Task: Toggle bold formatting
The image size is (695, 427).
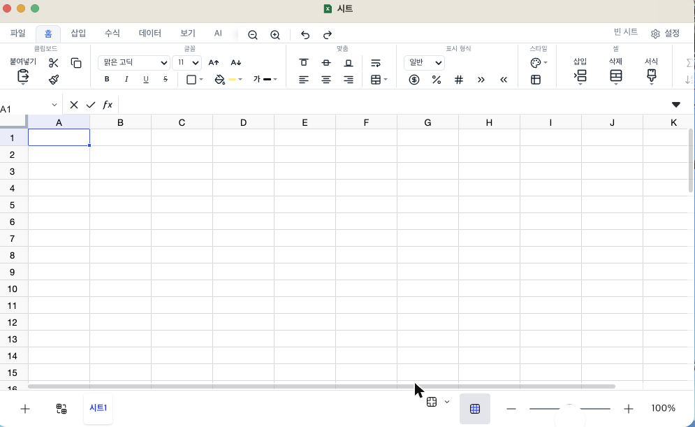Action: tap(107, 79)
